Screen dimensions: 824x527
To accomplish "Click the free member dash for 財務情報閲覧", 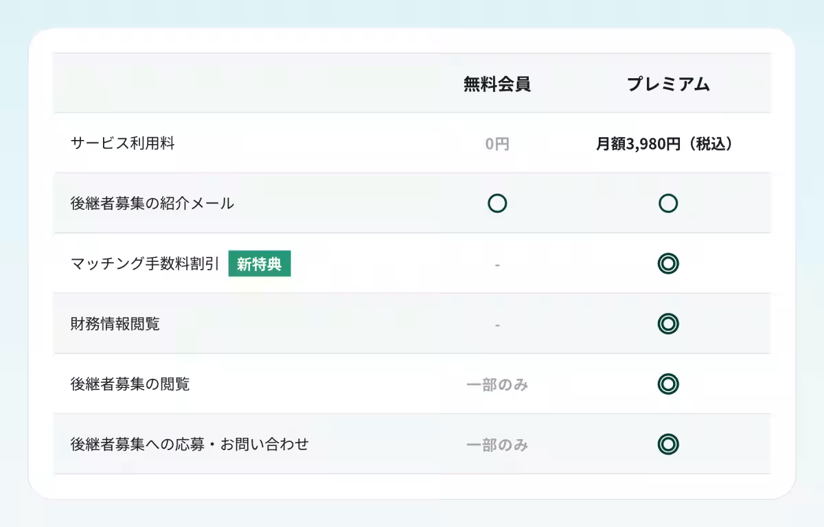I will click(497, 325).
